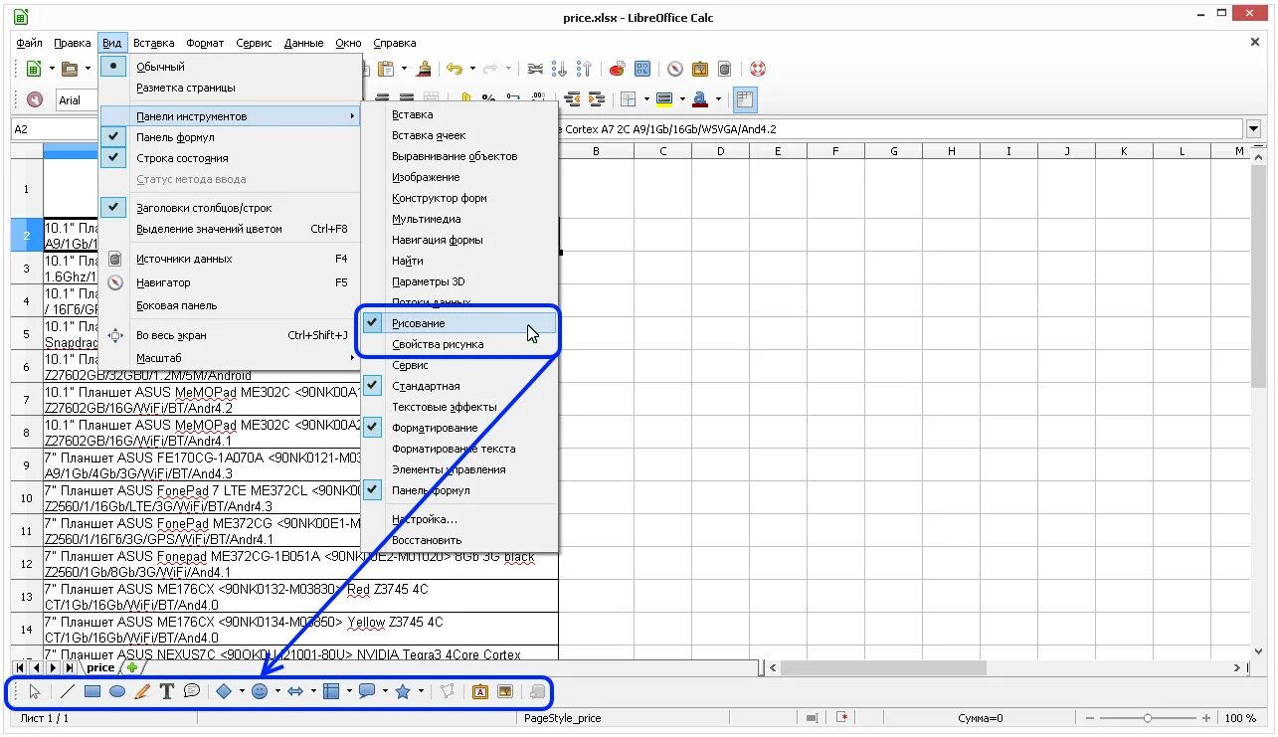Image resolution: width=1278 pixels, height=737 pixels.
Task: Expand the Масштаб submenu
Action: tap(230, 357)
